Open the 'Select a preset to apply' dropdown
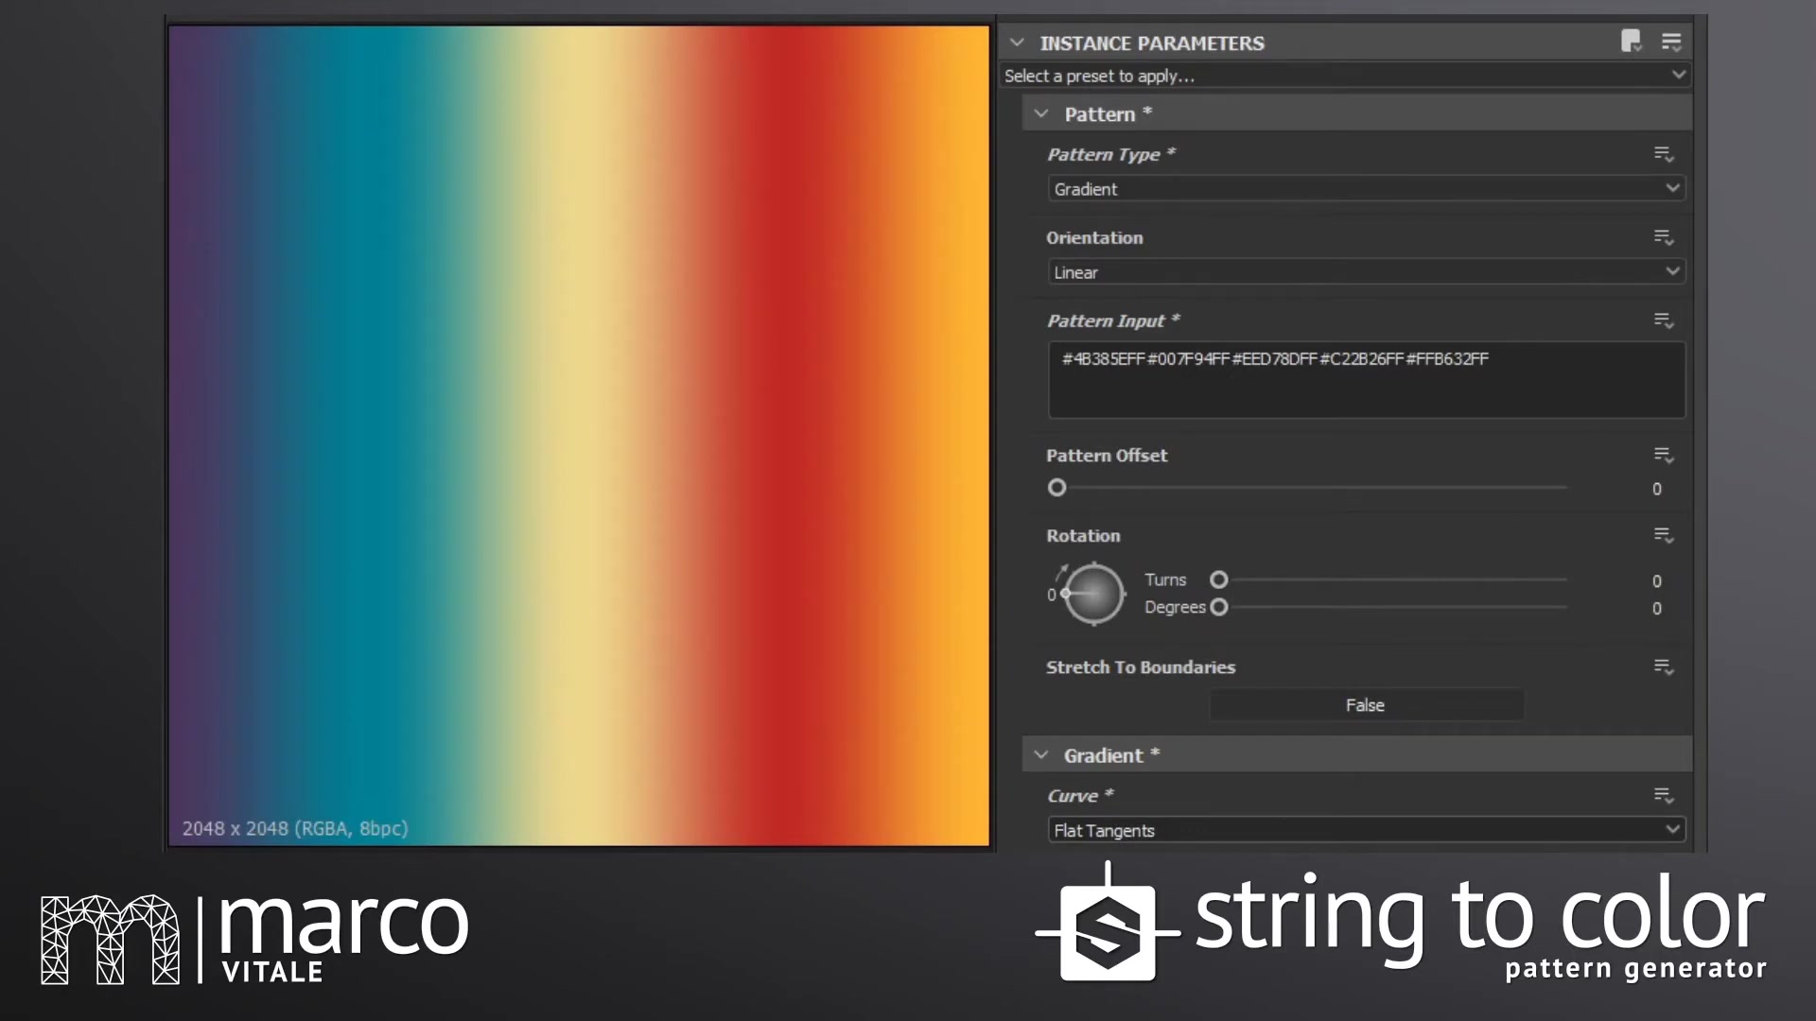 click(1346, 76)
